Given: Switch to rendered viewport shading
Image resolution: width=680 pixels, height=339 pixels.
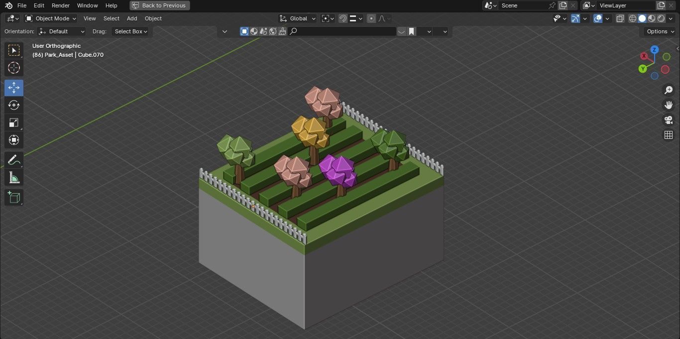Looking at the screenshot, I should tap(661, 18).
